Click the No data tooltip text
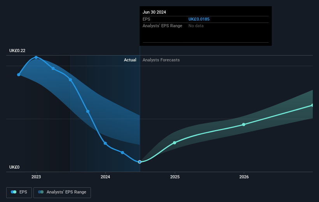This screenshot has height=202, width=319. tap(196, 26)
